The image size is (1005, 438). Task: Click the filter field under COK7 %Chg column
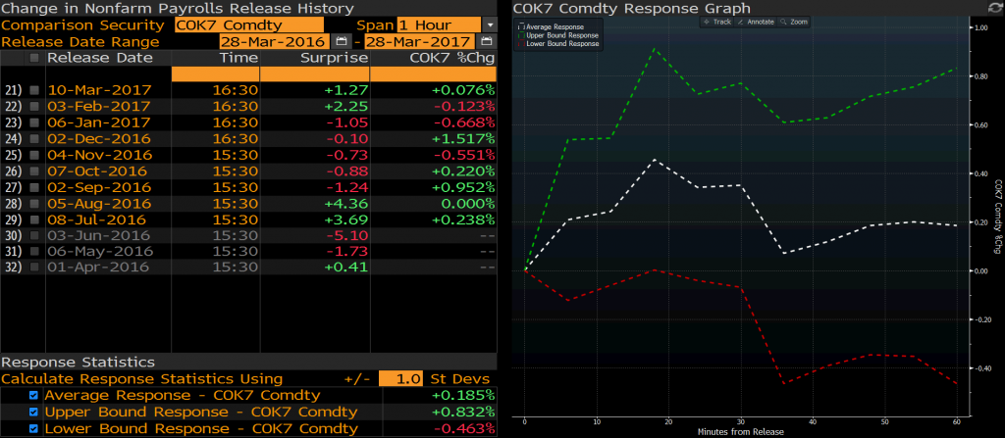[433, 74]
